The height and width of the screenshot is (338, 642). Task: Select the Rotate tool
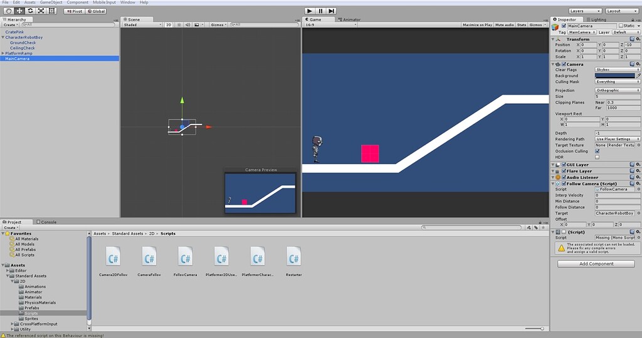[x=30, y=11]
